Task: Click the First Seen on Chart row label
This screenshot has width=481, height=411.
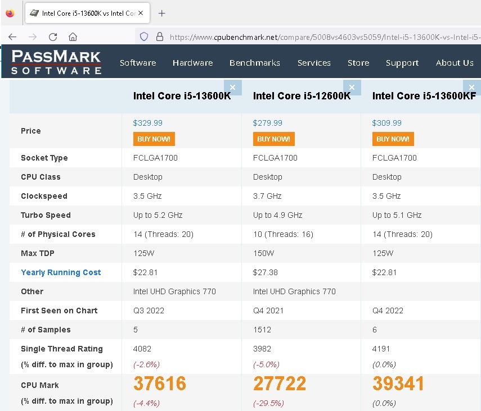Action: (59, 310)
